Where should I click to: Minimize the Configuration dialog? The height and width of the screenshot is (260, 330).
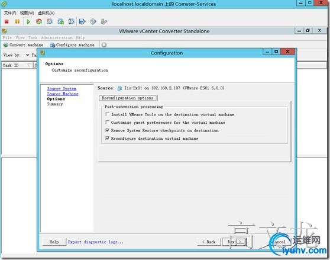coord(267,52)
